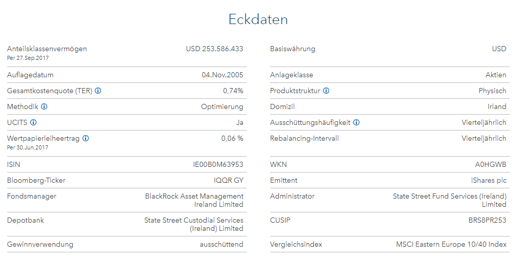Click the Auflagedatum value 04.Nov.2005
The height and width of the screenshot is (259, 522).
pos(223,75)
